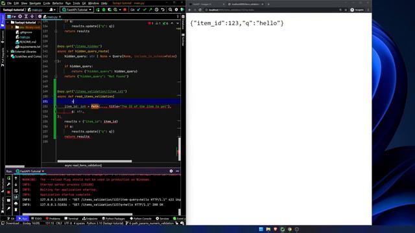Viewport: 415px width, 233px height.
Task: Close the main.py editor tab
Action: (x=60, y=17)
